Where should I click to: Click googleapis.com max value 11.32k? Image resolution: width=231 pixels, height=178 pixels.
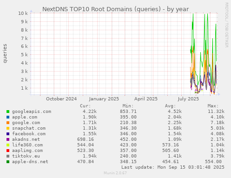click(x=216, y=112)
